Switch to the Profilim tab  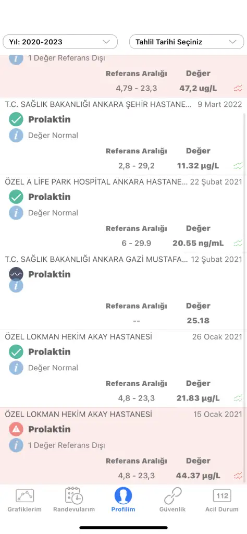point(123,500)
